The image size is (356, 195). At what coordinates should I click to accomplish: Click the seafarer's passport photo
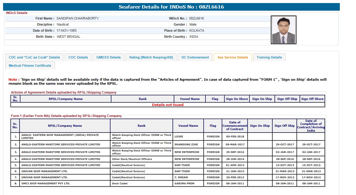point(283,30)
